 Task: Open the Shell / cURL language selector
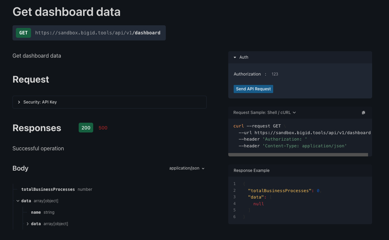coord(264,112)
